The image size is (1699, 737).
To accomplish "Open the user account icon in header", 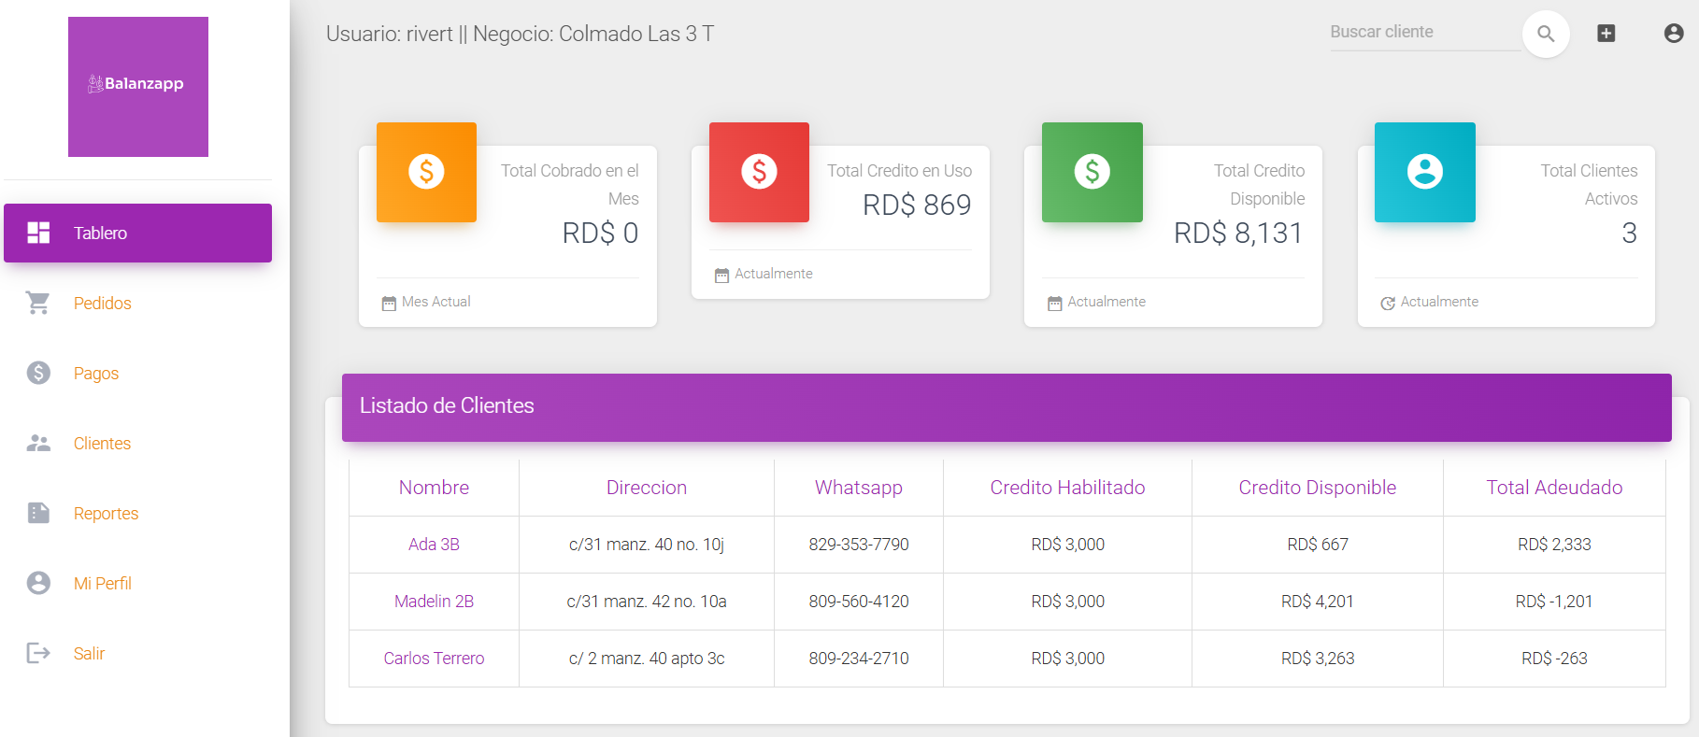I will 1674,34.
